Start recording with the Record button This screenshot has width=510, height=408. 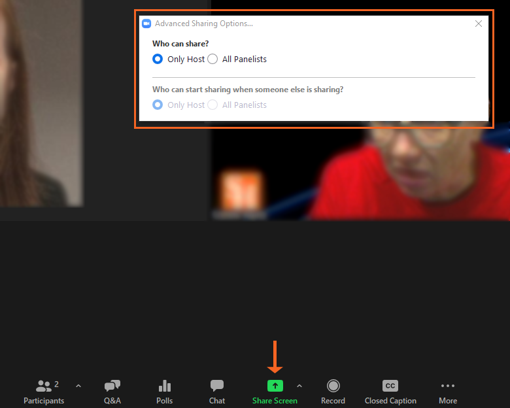pos(333,391)
